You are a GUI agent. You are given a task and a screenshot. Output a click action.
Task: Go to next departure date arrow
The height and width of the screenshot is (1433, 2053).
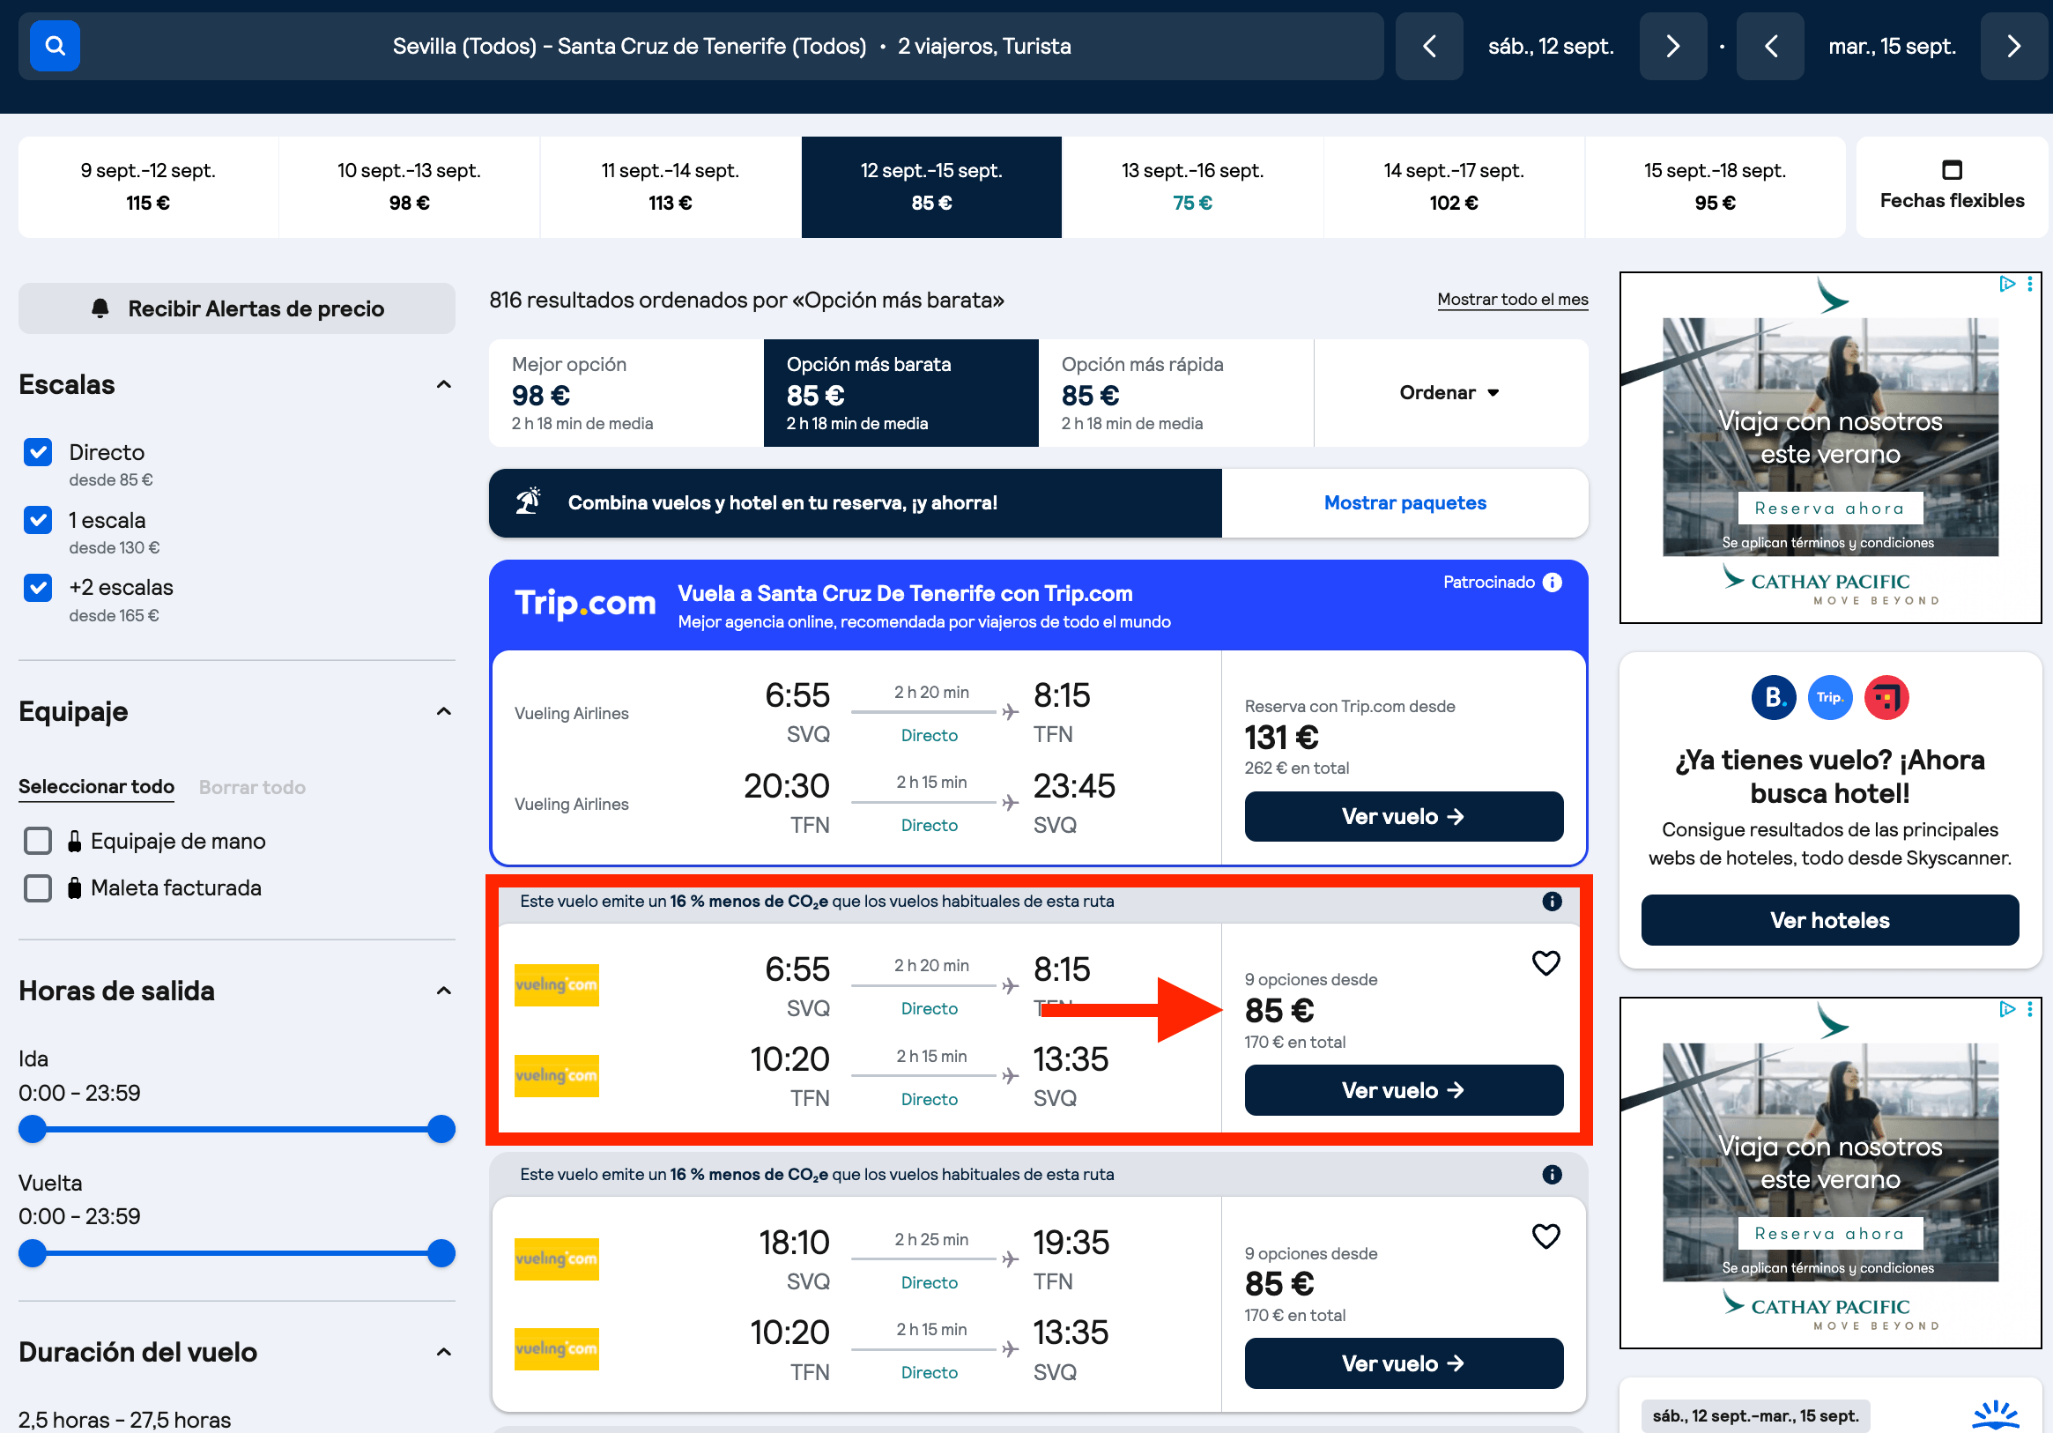click(1673, 47)
